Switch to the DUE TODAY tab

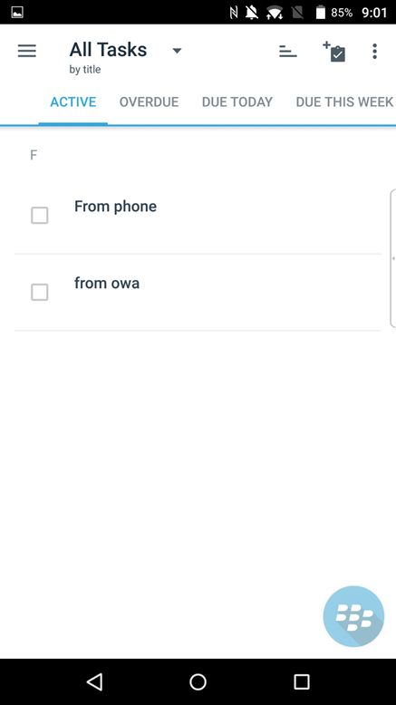tap(237, 102)
